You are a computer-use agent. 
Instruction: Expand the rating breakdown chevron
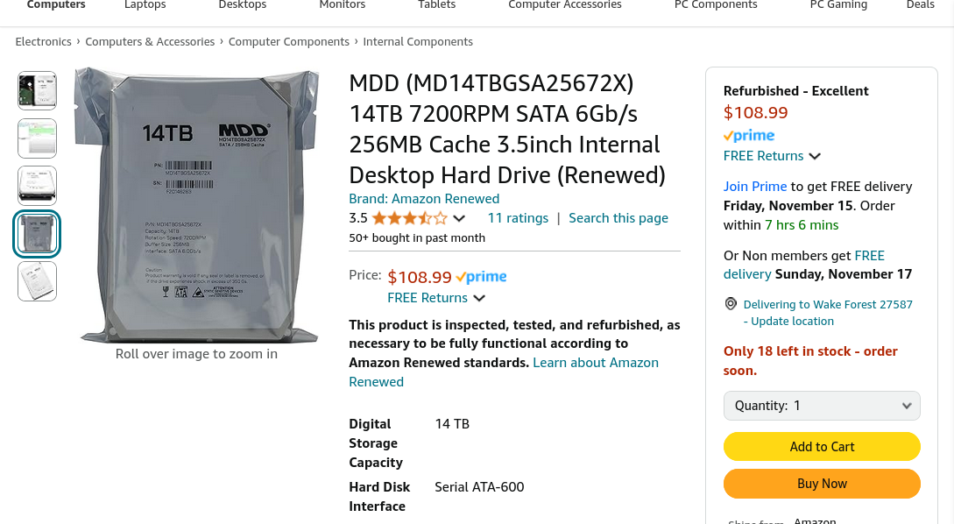point(459,219)
